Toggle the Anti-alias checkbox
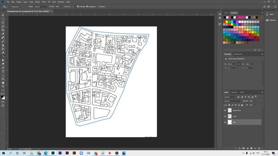Screen dimensions: 278x156 (x=78, y=6)
